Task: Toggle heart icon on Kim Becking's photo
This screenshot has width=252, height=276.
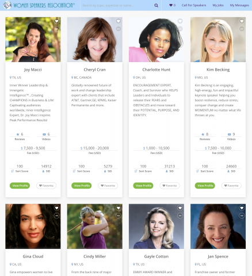Action: tap(242, 21)
